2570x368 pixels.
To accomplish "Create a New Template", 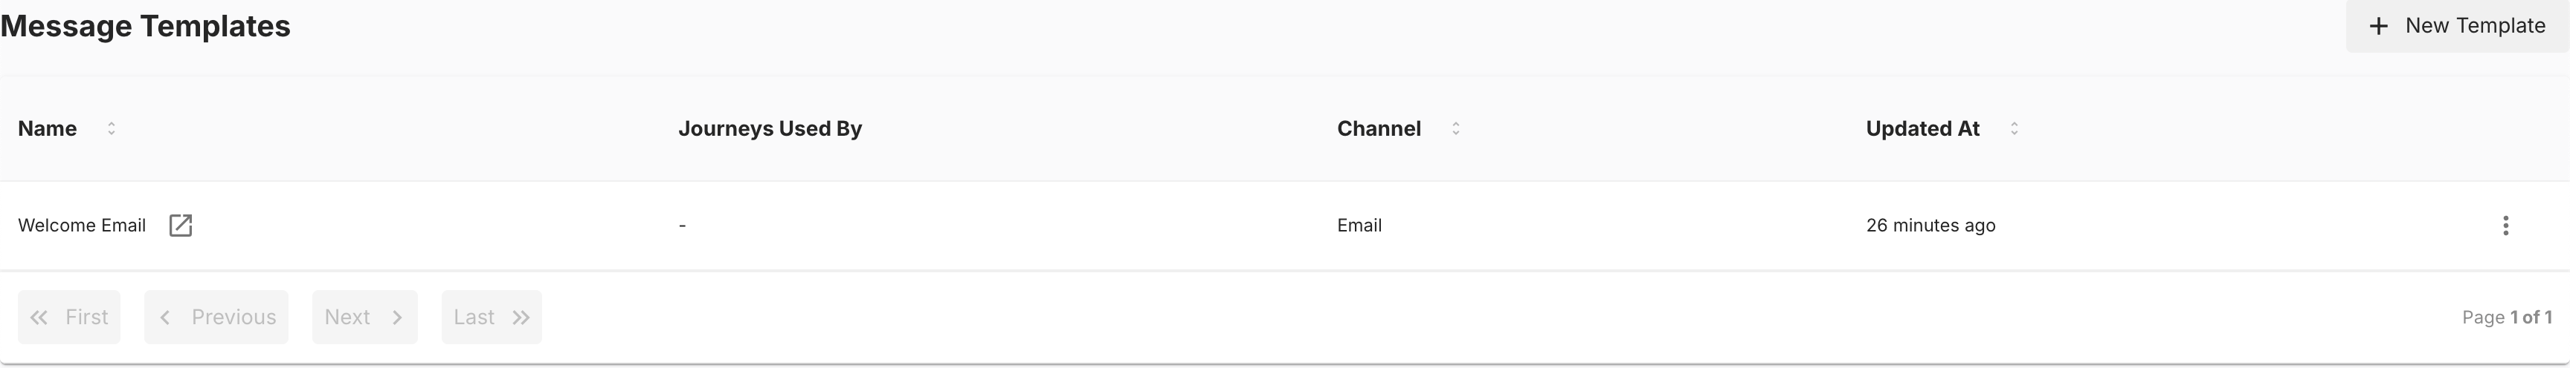I will tap(2457, 26).
